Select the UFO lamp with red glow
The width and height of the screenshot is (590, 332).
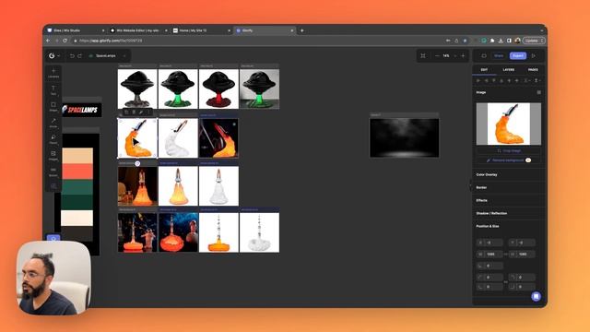tap(218, 89)
